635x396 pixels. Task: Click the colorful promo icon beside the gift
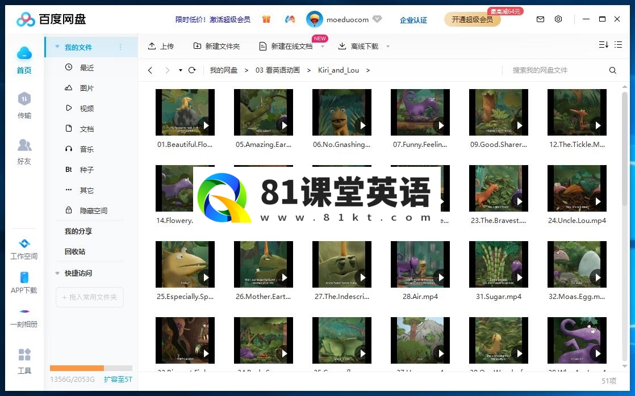tap(290, 19)
